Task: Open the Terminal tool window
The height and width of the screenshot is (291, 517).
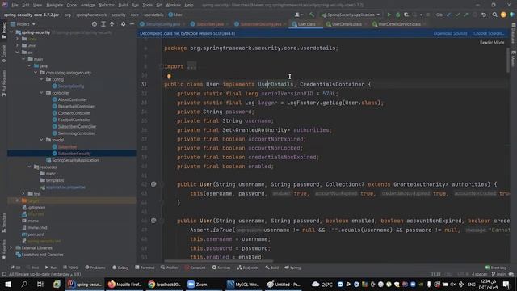Action: pos(145,268)
